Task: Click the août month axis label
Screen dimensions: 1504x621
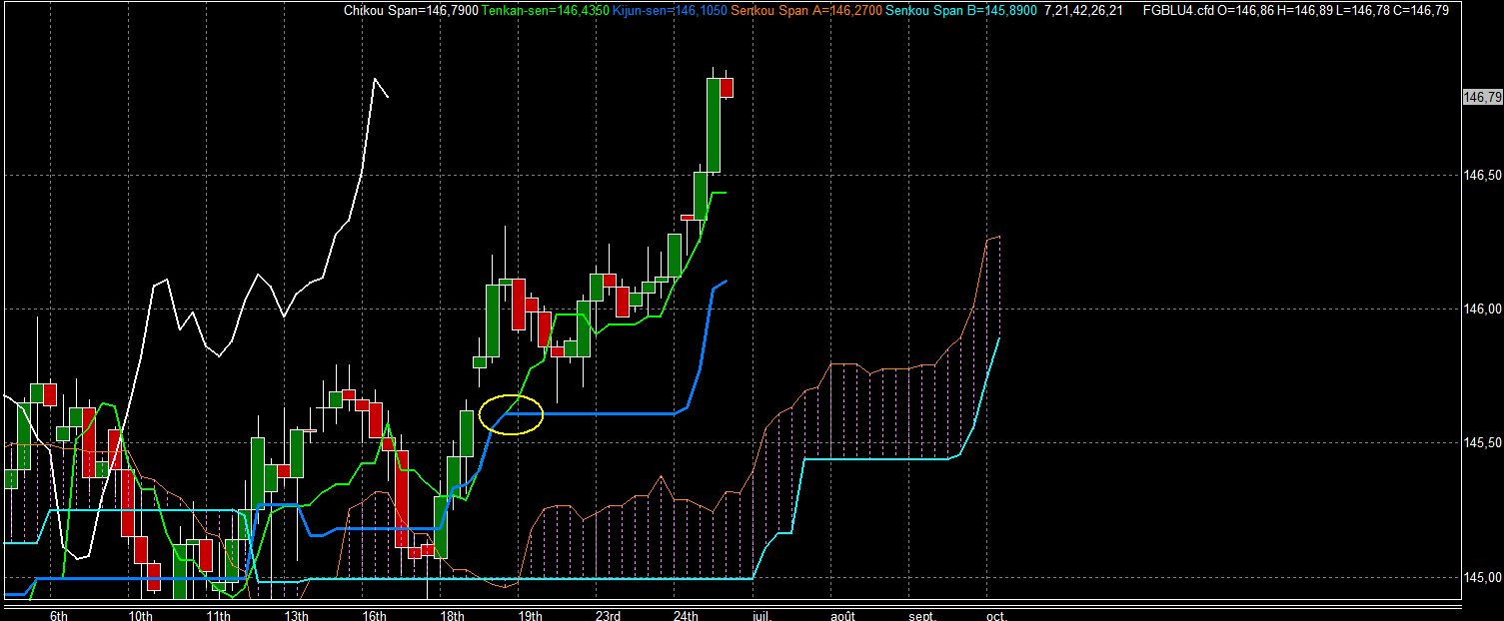Action: [843, 614]
